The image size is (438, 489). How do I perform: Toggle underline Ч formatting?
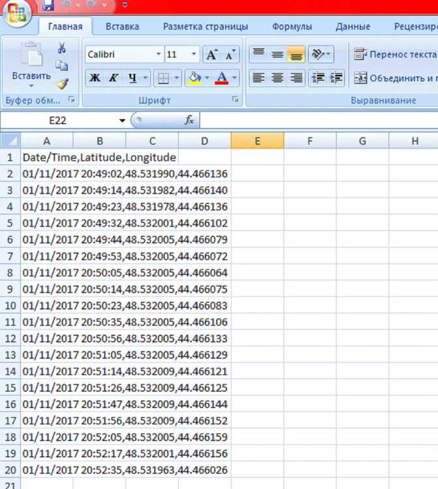[133, 78]
